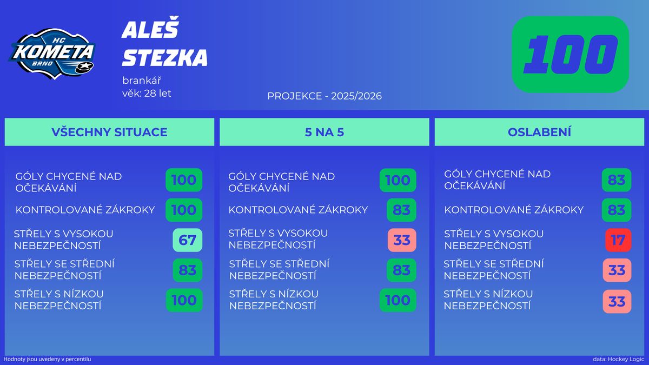
Task: Click the 67 badge under Všechny situace
Action: click(187, 240)
